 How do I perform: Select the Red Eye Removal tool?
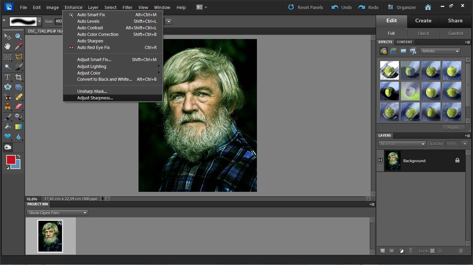pos(7,97)
